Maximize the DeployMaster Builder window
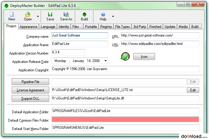This screenshot has width=209, height=139. (x=188, y=4)
